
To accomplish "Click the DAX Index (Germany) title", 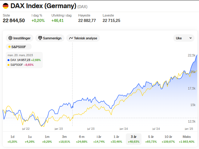I will [x=43, y=6].
